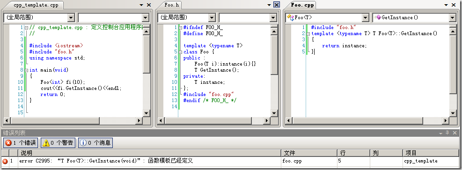
Task: Toggle the 1 个错误 errors filter
Action: pyautogui.click(x=21, y=143)
